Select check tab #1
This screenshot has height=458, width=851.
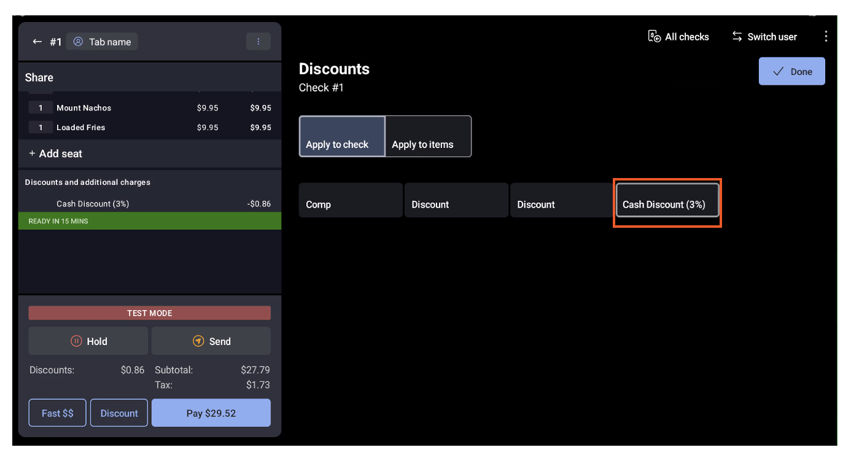point(56,41)
